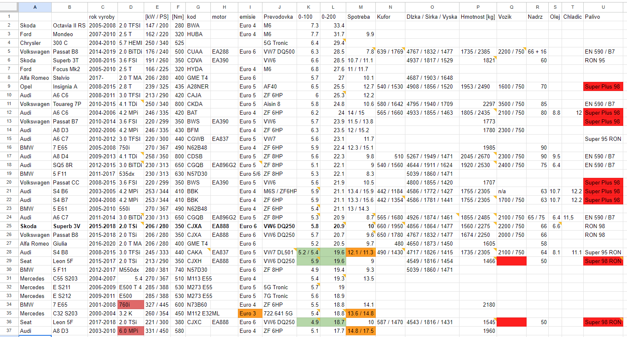627x337 pixels.
Task: Select the 'VW7 DL501' cell
Action: (x=280, y=252)
